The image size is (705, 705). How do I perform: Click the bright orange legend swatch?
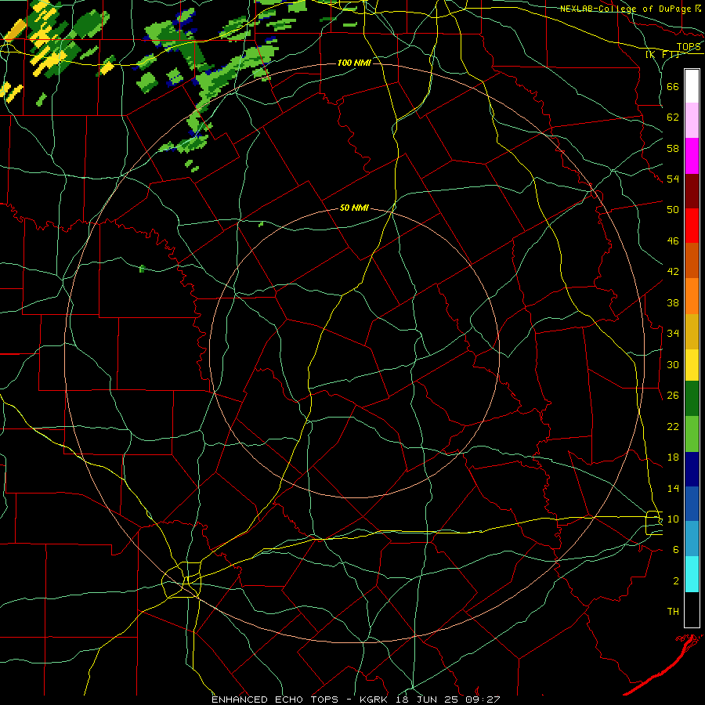point(692,296)
